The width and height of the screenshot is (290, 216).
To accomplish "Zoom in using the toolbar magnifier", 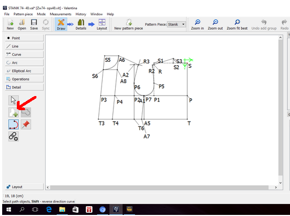I will pos(197,24).
